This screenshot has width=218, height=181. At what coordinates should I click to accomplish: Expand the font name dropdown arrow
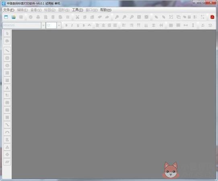(x=43, y=25)
